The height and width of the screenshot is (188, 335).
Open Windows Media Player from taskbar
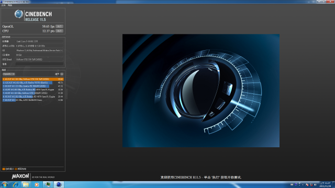[37, 184]
